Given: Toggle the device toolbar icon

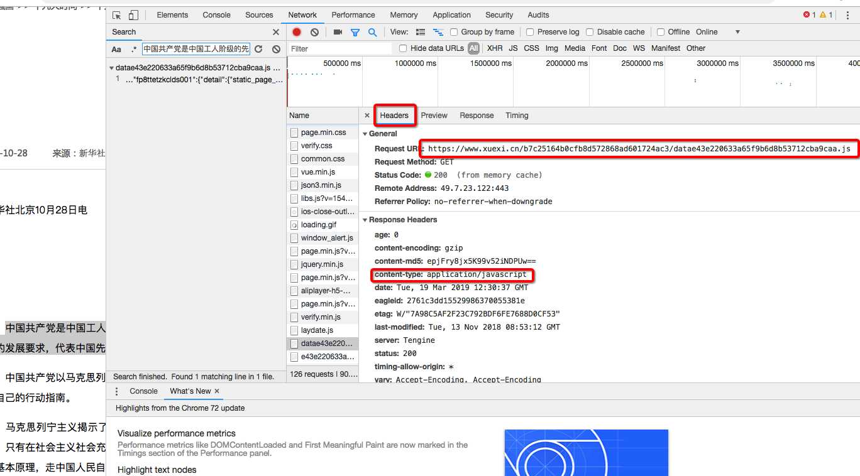Looking at the screenshot, I should [x=133, y=15].
